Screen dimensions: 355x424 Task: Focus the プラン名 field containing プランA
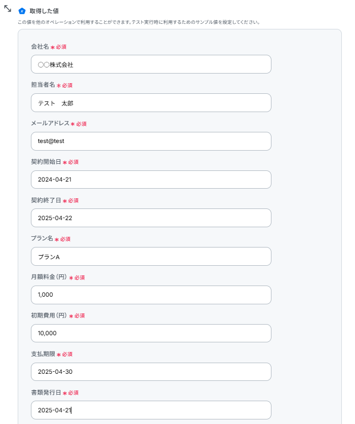[x=151, y=256]
